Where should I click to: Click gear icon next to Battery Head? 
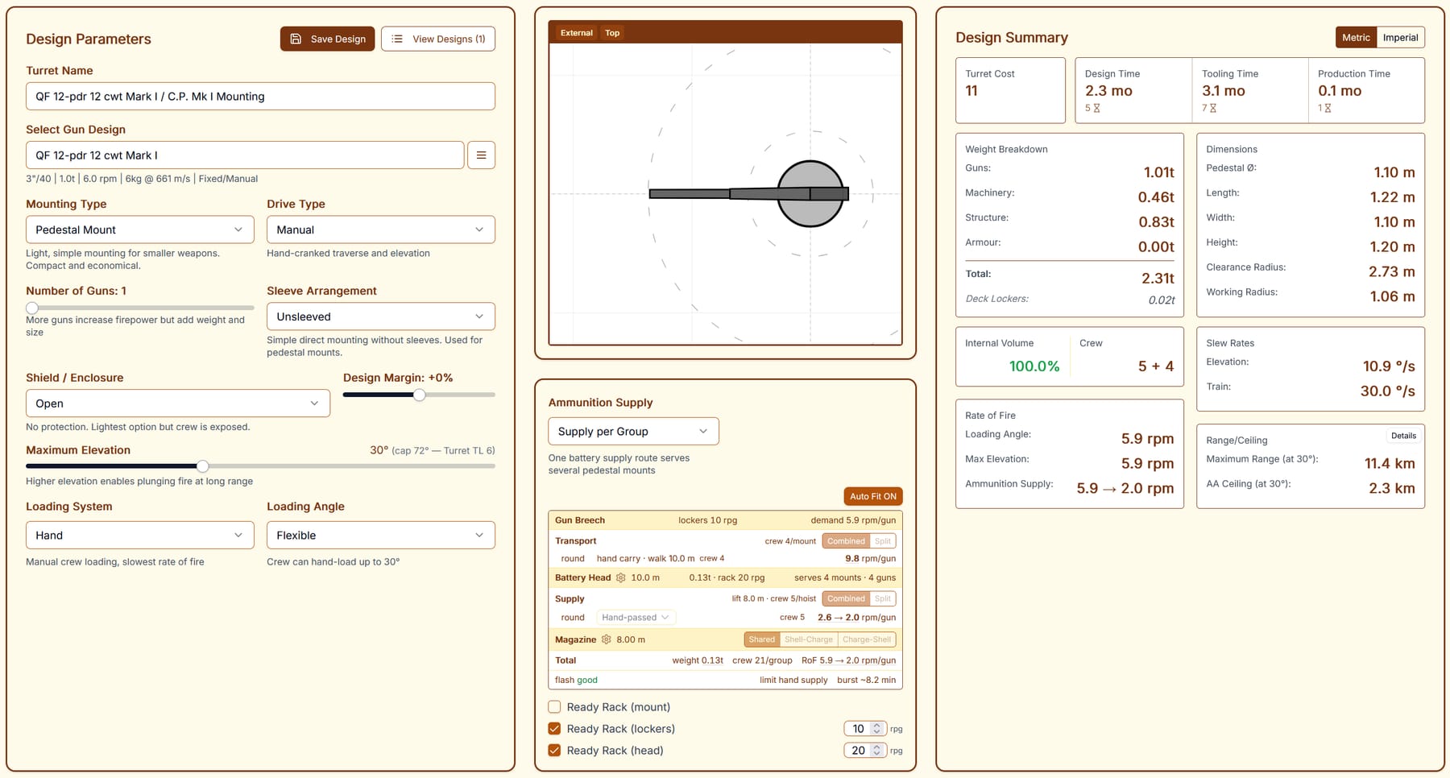(621, 577)
